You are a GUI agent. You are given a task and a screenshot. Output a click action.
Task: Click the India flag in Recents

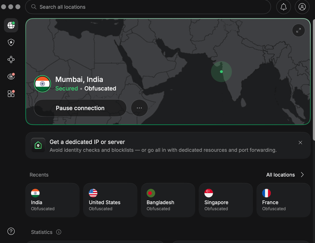point(35,193)
